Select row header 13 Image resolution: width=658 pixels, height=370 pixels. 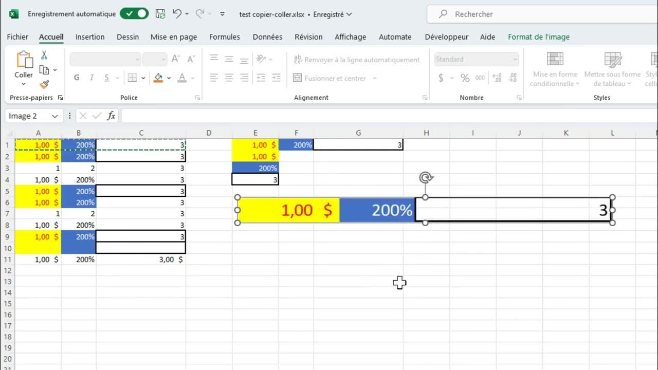click(8, 281)
